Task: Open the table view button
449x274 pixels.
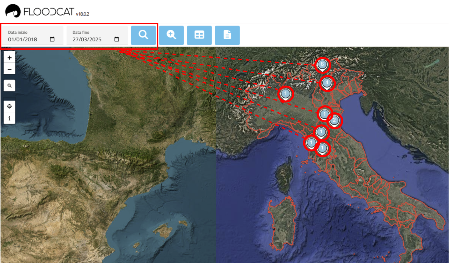Action: 199,35
